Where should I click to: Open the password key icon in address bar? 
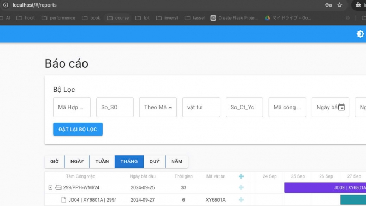328,5
